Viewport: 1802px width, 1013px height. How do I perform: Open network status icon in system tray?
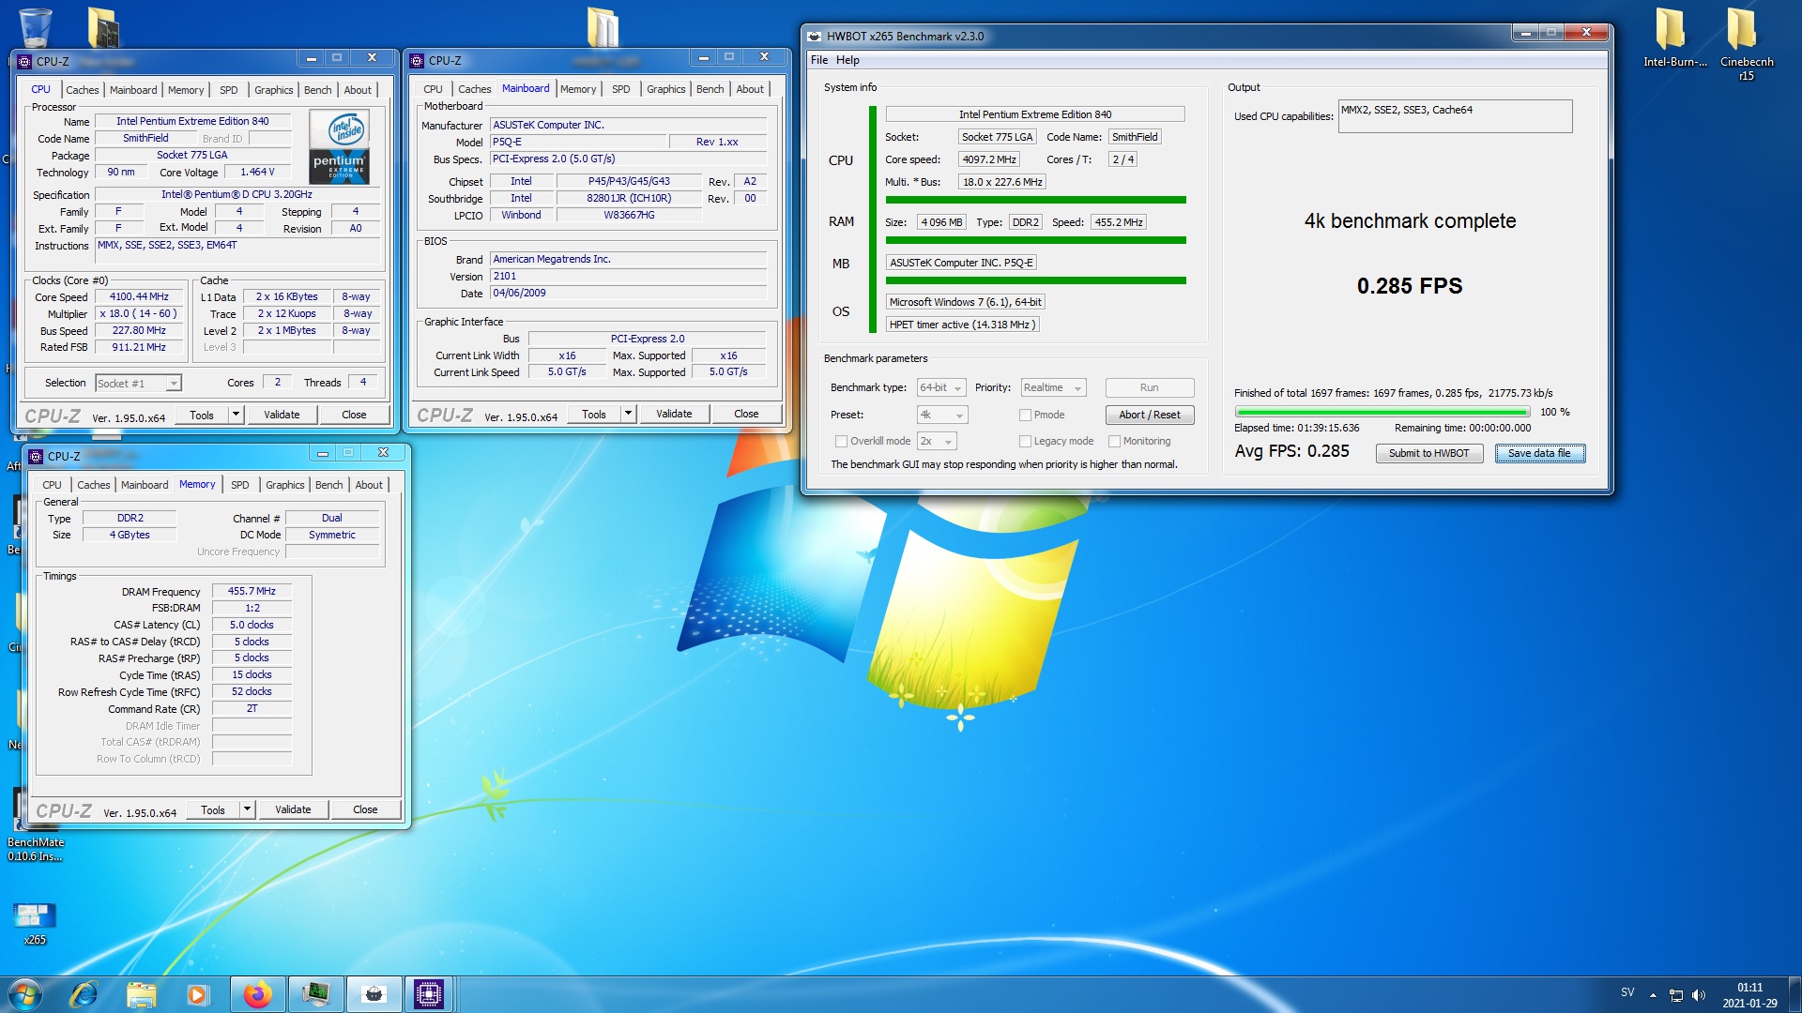[1676, 995]
